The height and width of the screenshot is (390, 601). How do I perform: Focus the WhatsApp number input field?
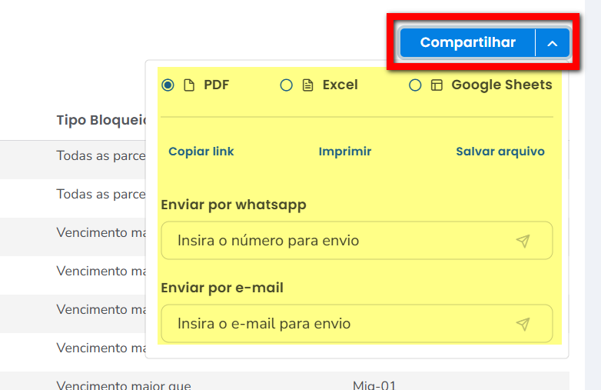pos(338,241)
